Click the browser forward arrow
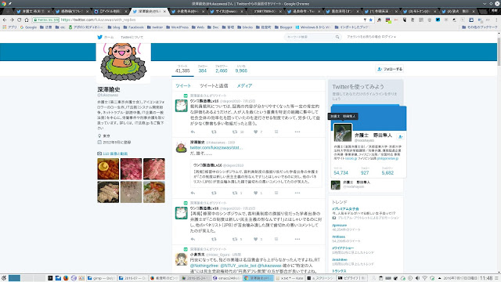501x282 pixels. pyautogui.click(x=12, y=20)
